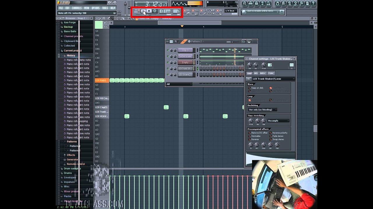
Task: Adjust the Time stretching PITCH knob
Action: pos(251,121)
